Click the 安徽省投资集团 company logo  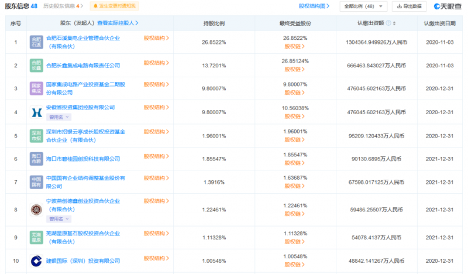tap(36, 112)
